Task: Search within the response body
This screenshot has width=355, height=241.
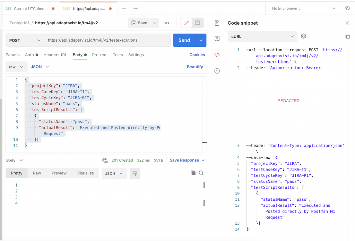Action: pyautogui.click(x=201, y=173)
